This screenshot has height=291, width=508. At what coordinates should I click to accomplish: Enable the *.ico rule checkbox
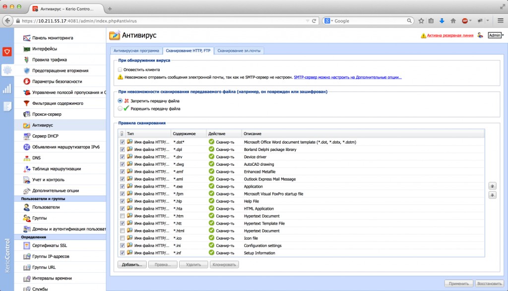point(122,239)
